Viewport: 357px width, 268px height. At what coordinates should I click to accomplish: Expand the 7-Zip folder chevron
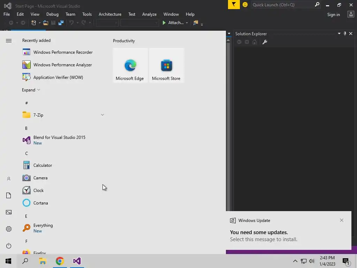(102, 114)
